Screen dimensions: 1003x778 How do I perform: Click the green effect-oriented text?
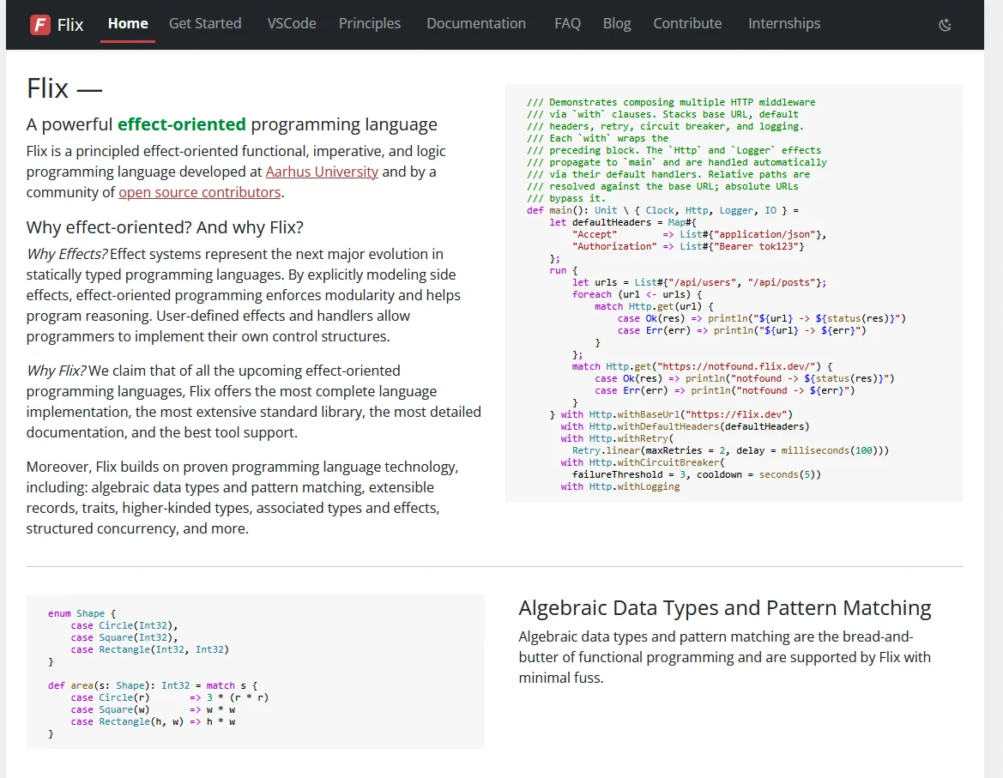click(182, 124)
